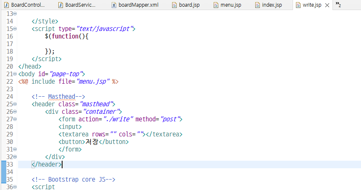
Task: Collapse the script block at line 15
Action: coord(15,29)
